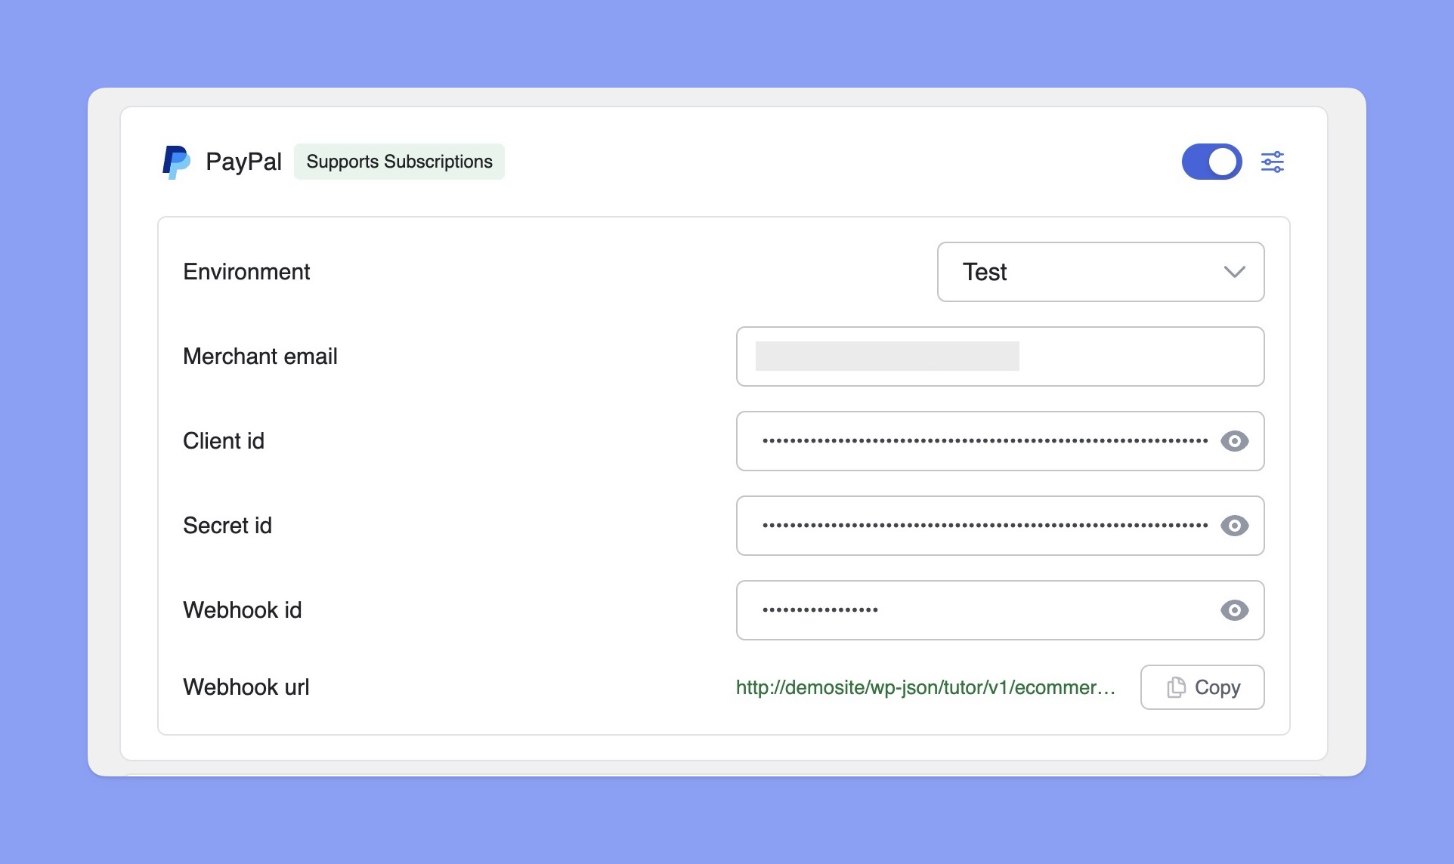1454x864 pixels.
Task: Reveal the Client id value
Action: (x=1234, y=441)
